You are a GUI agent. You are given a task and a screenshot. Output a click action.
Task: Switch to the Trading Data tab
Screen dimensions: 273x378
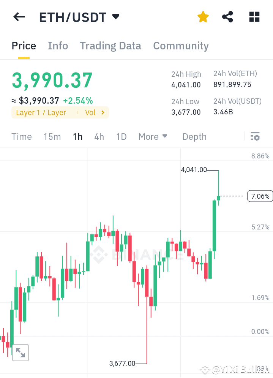[110, 46]
